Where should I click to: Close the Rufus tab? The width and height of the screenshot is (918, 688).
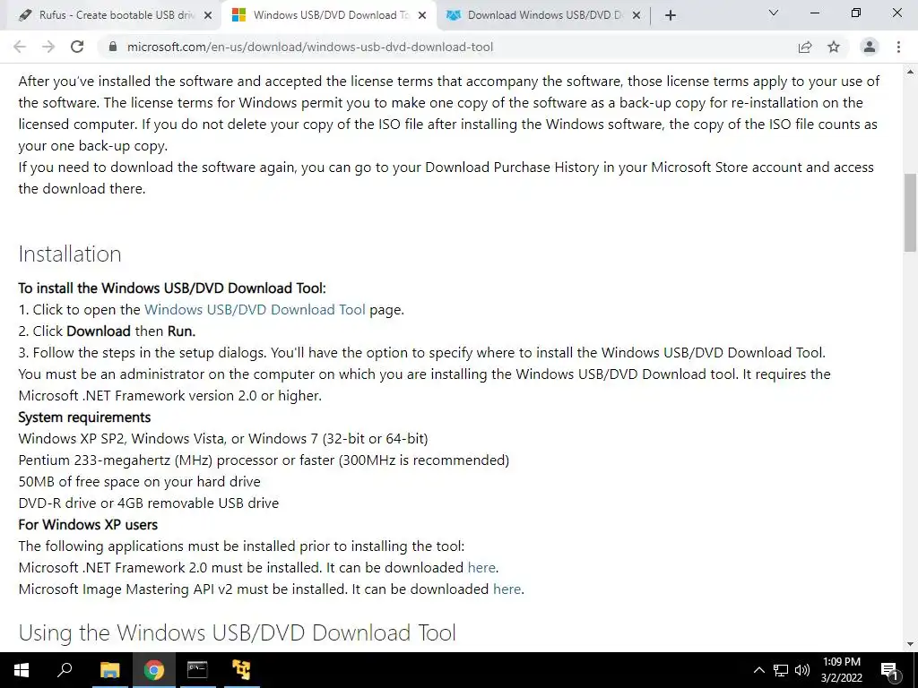click(207, 16)
